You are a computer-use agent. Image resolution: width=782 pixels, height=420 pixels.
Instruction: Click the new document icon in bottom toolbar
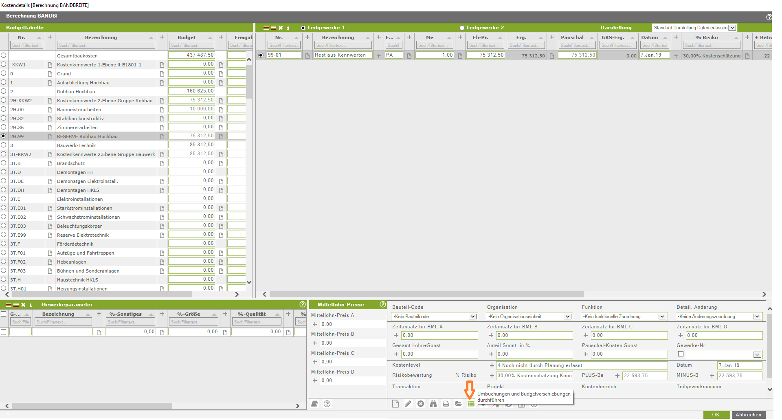[x=395, y=404]
